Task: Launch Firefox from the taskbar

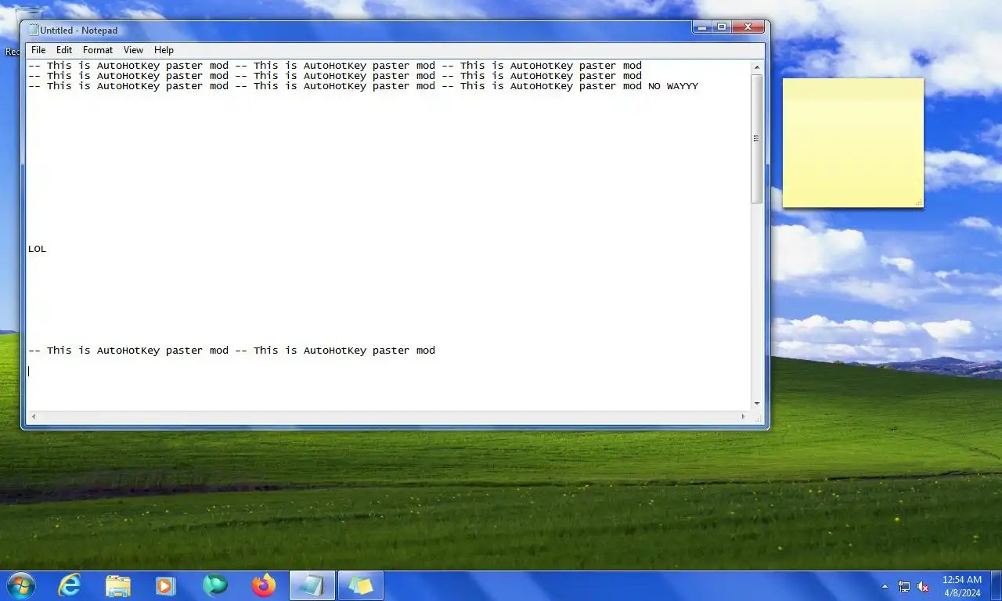Action: point(264,585)
